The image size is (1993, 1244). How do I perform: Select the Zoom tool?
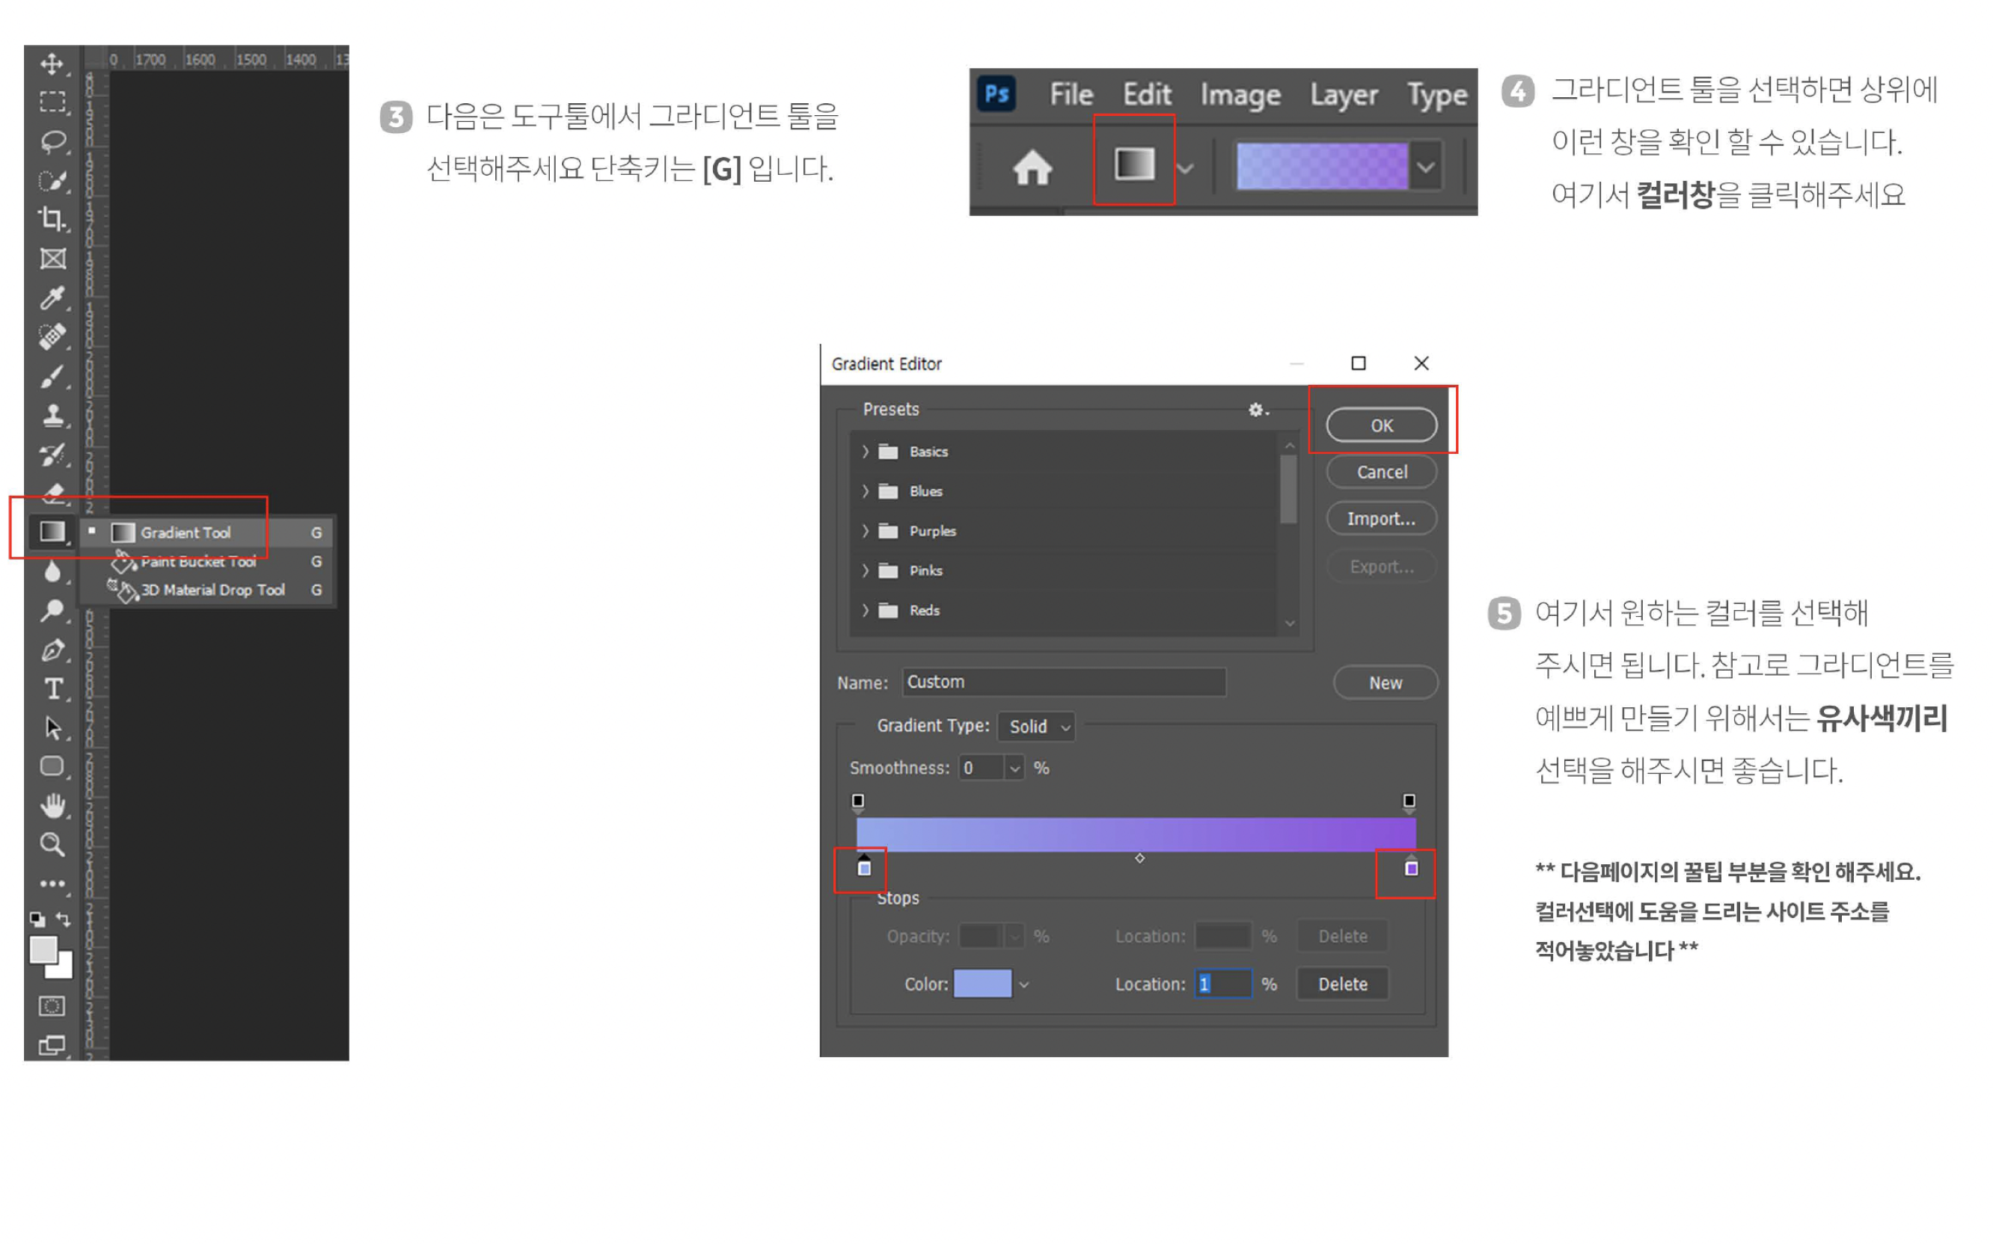tap(52, 844)
